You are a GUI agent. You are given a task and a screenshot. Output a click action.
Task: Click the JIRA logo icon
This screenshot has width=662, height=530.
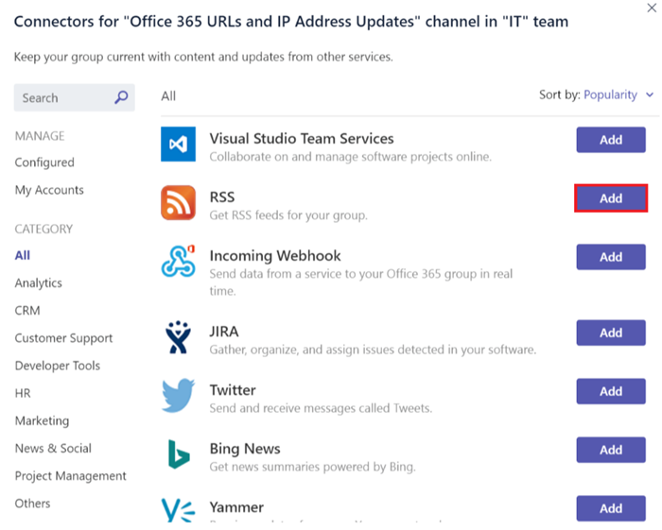pos(178,337)
